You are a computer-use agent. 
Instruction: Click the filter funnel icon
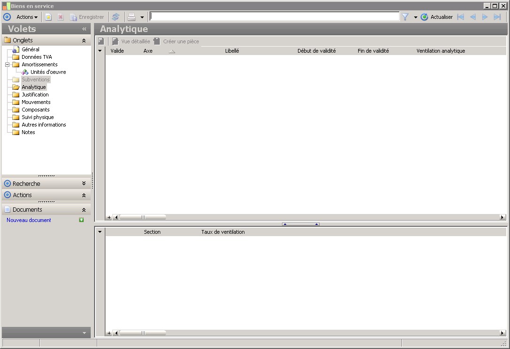[405, 17]
